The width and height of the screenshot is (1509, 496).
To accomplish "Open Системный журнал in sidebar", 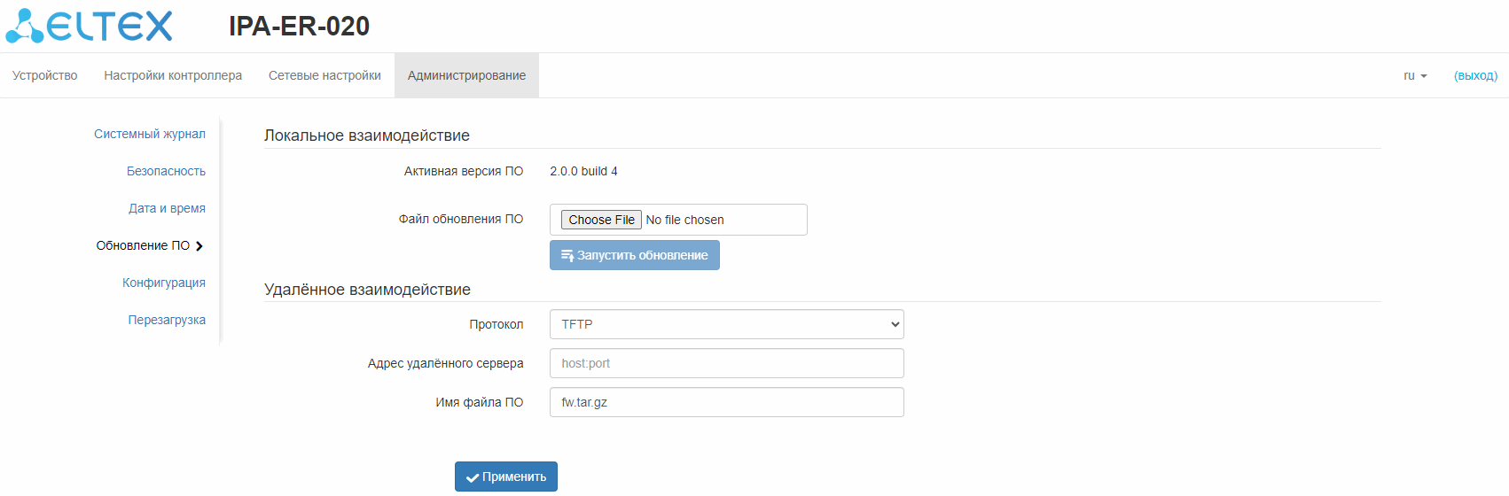I will 150,135.
